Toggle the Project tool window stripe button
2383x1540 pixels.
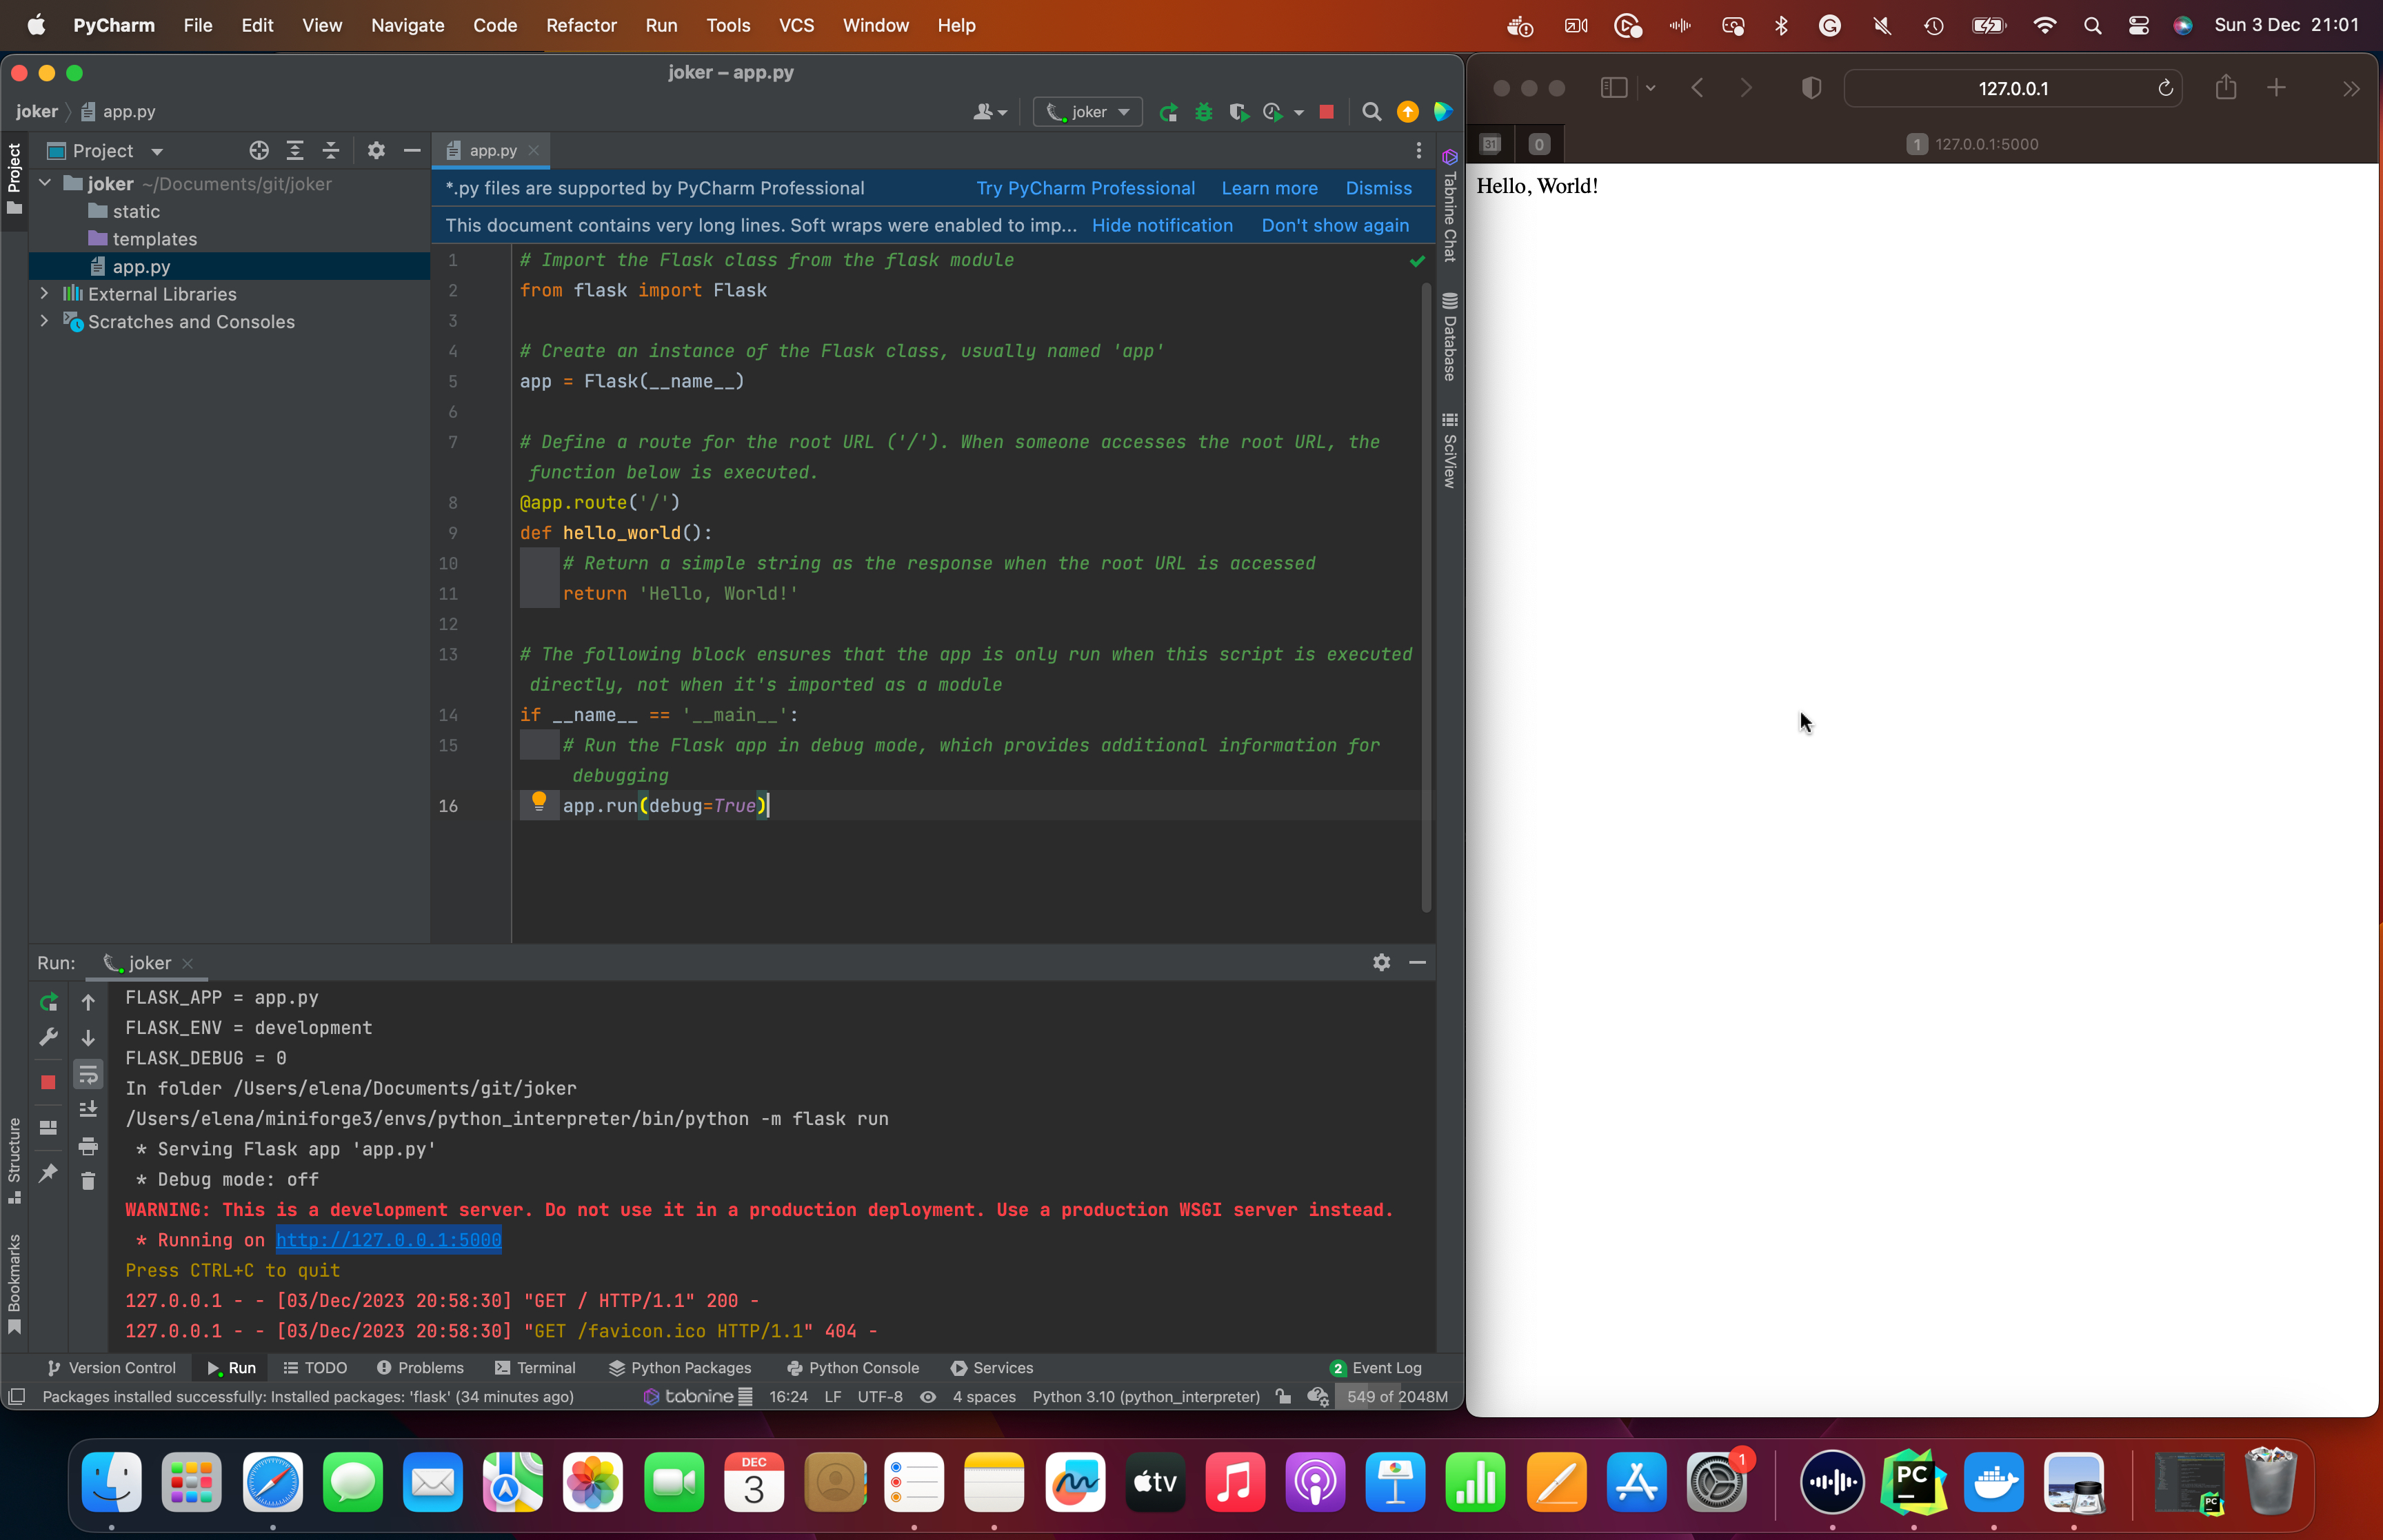coord(14,180)
